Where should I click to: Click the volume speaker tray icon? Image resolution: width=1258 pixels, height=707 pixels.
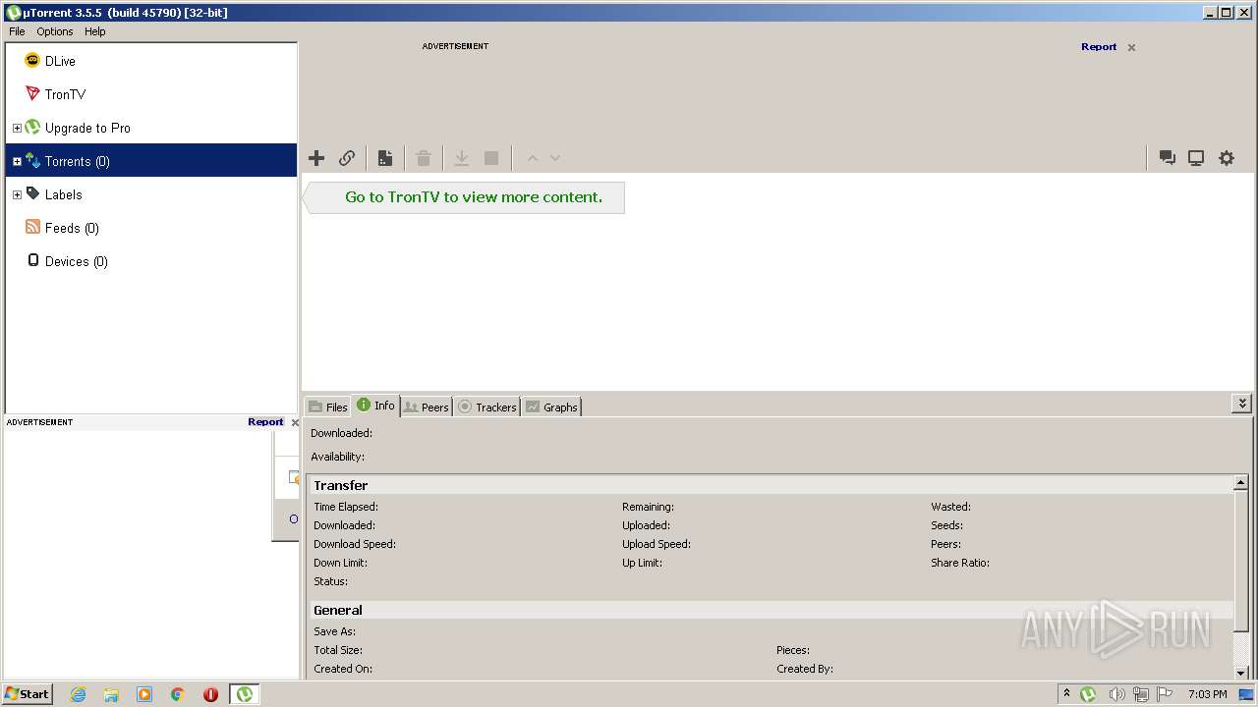(x=1116, y=694)
